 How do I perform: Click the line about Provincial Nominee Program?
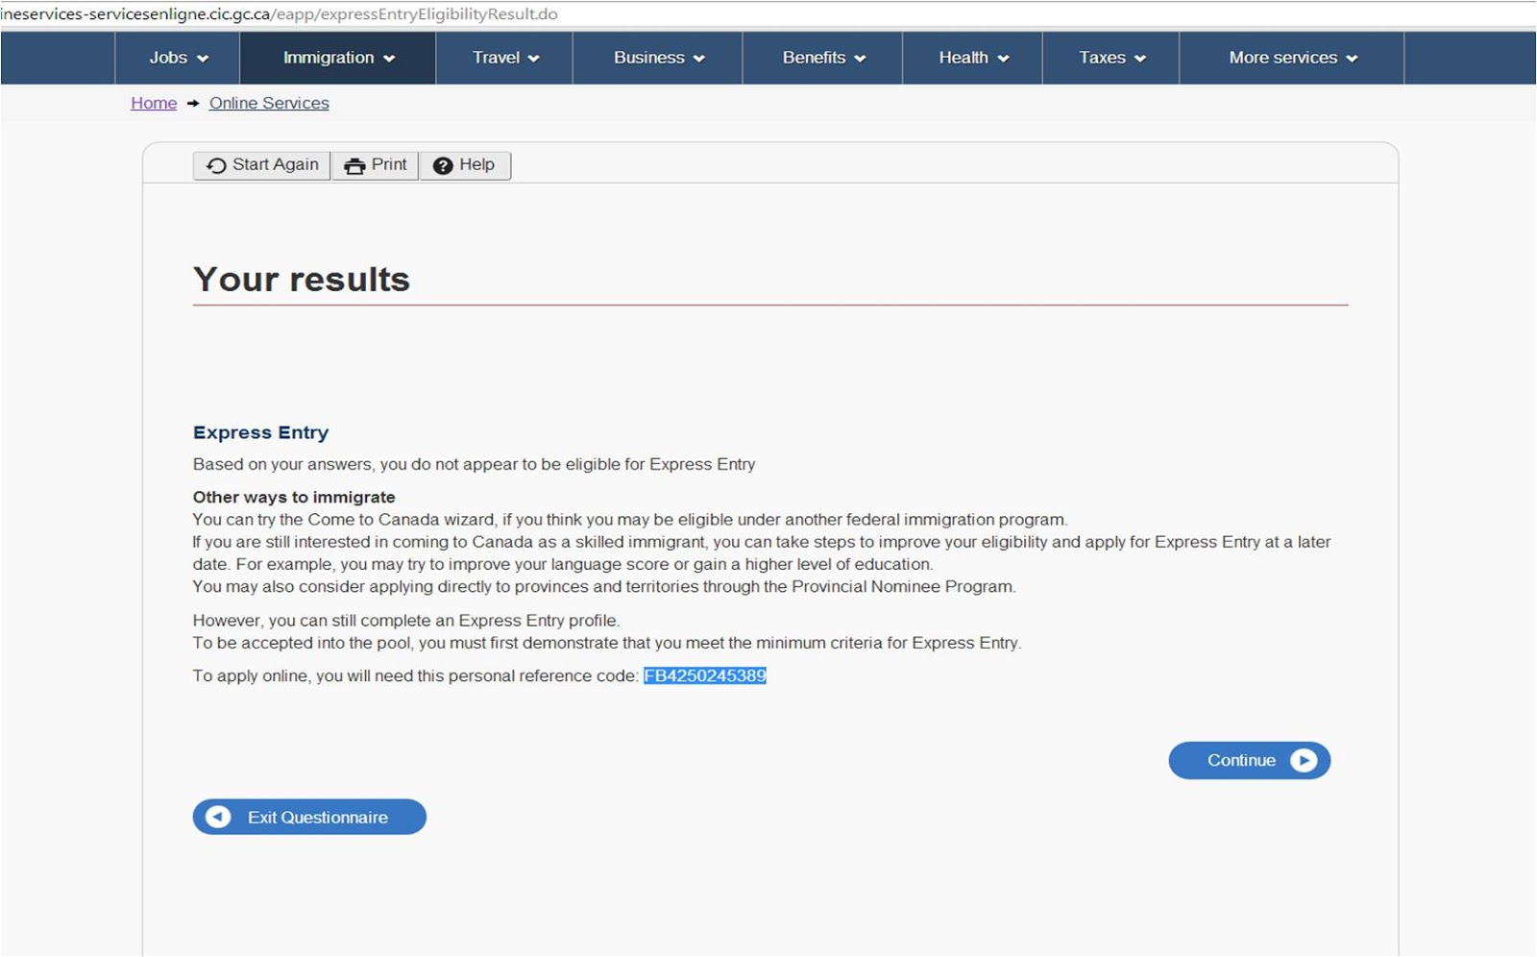604,586
